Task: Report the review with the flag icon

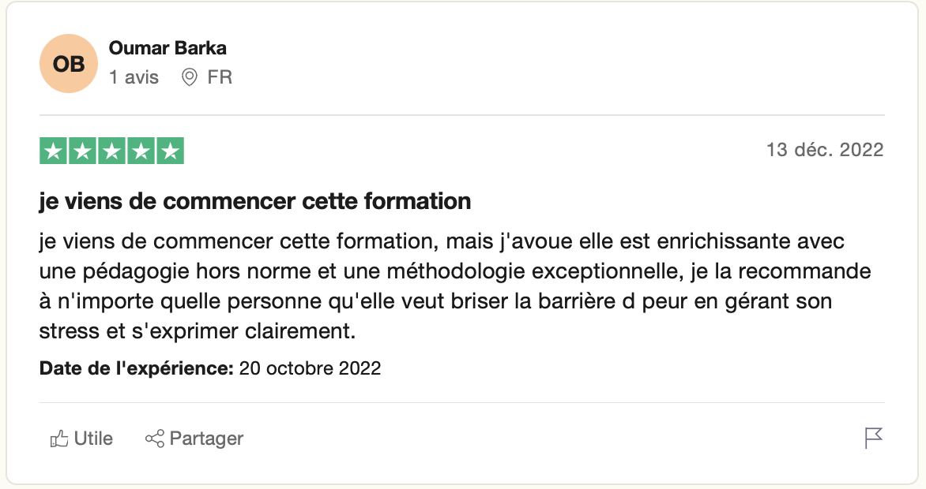Action: click(873, 439)
